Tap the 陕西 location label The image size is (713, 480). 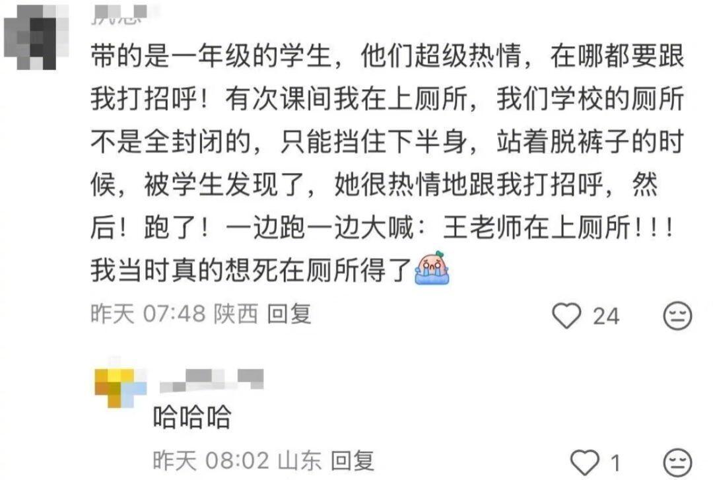[236, 314]
